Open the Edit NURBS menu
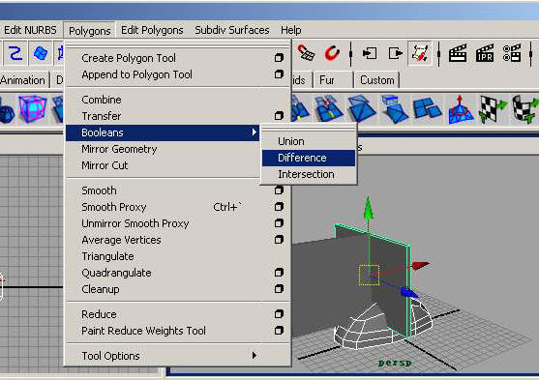The image size is (539, 380). 29,30
